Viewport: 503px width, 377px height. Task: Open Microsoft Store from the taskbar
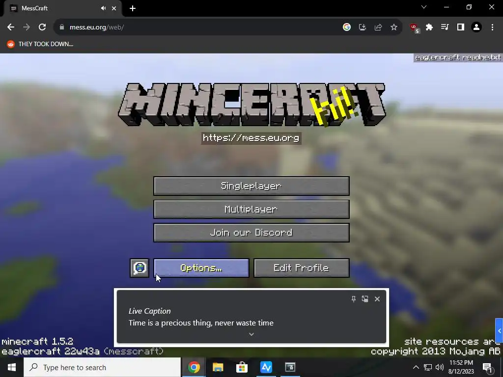click(x=242, y=367)
